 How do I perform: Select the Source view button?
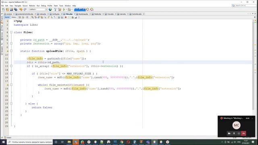(7, 17)
